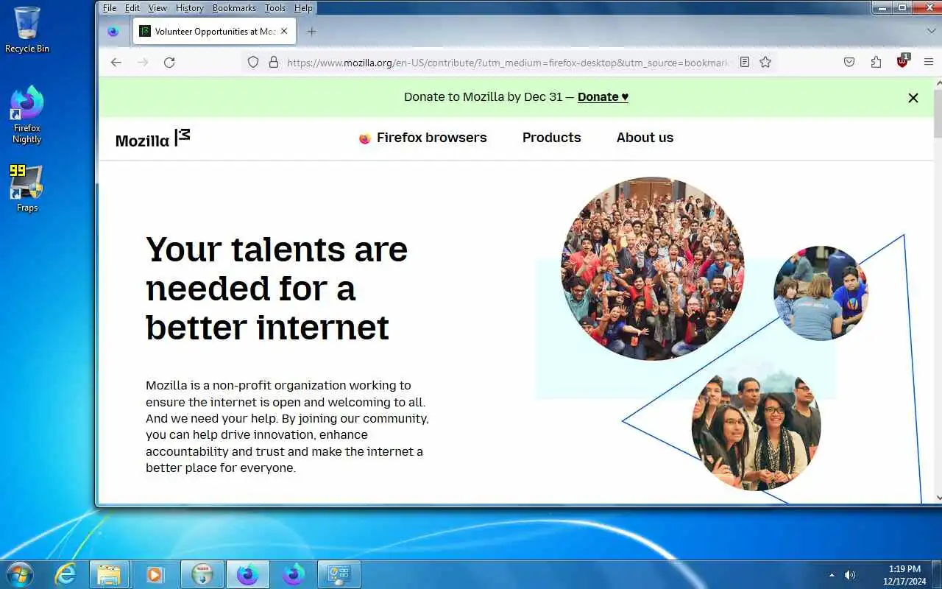View site security padlock info

274,63
